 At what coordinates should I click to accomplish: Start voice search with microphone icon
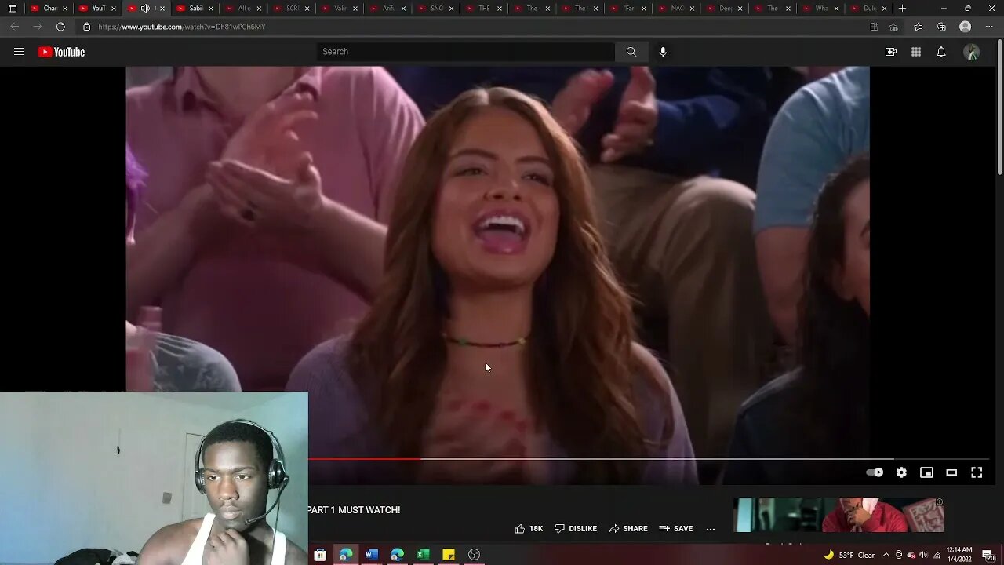tap(663, 52)
